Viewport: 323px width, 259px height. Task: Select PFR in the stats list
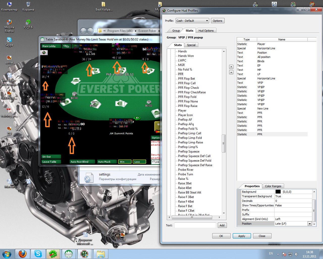coord(181,74)
